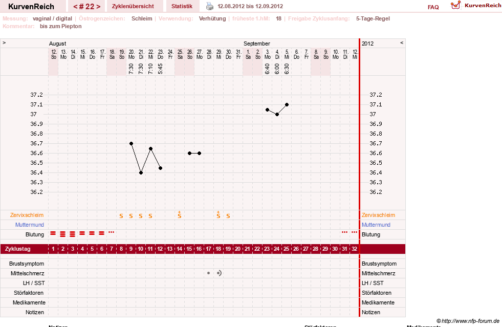Click the comment 'bis zum Piepton'
The width and height of the screenshot is (502, 327).
click(61, 26)
